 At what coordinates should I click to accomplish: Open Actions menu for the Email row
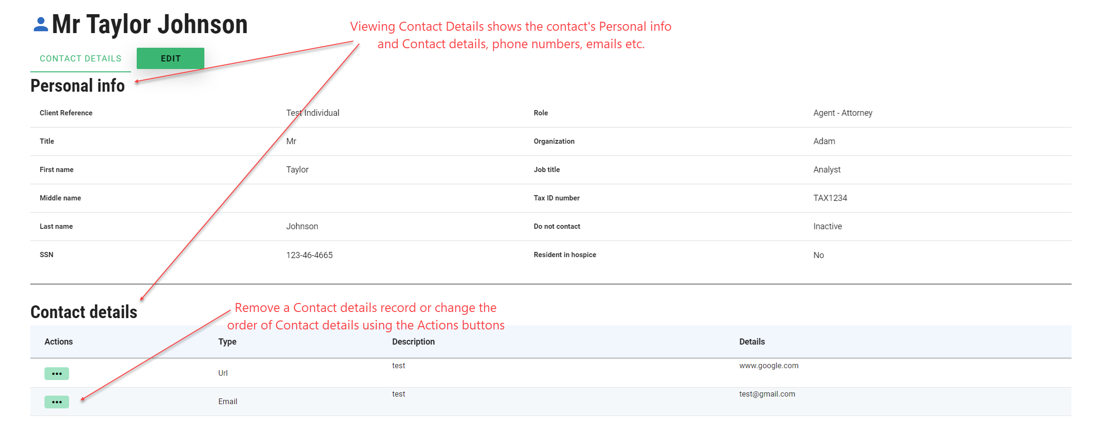click(57, 402)
